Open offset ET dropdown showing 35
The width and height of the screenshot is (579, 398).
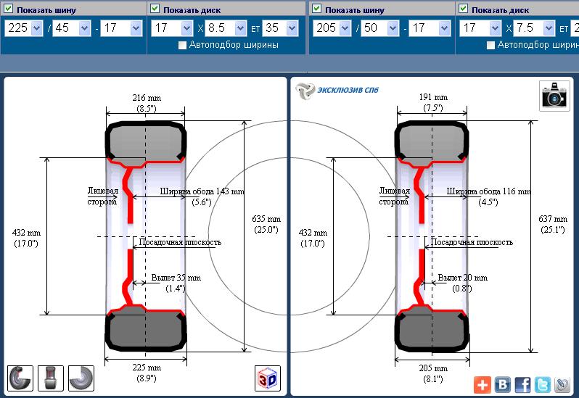click(x=281, y=28)
